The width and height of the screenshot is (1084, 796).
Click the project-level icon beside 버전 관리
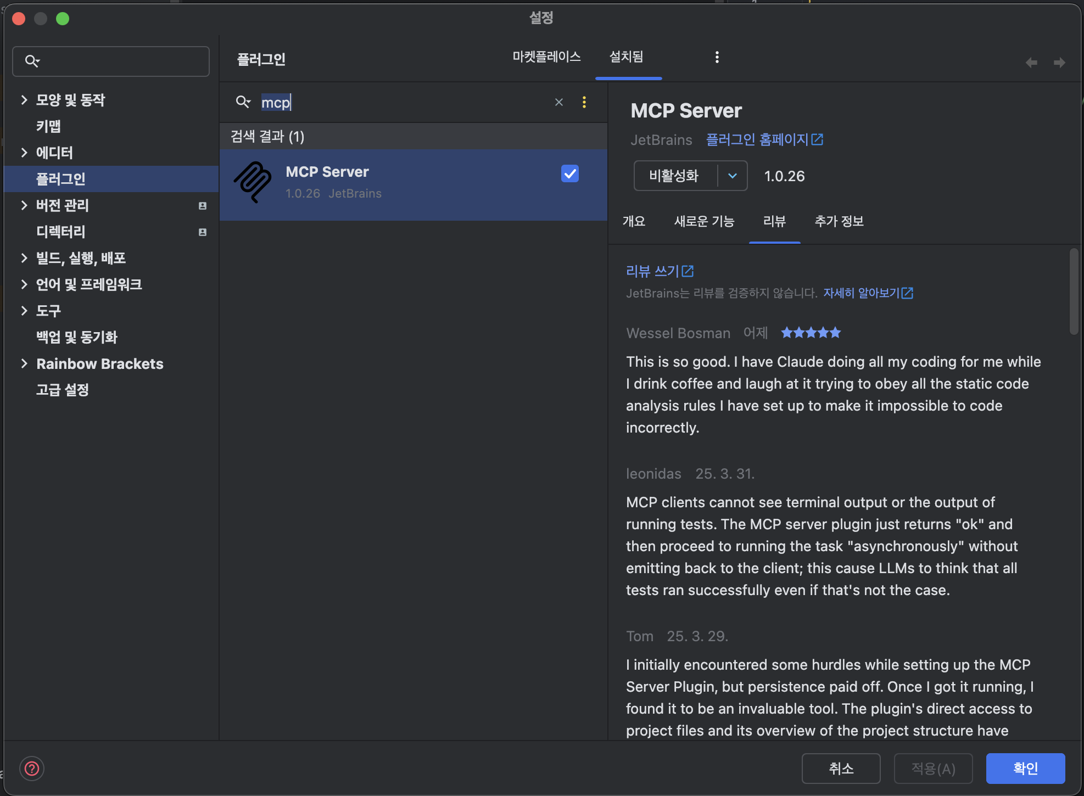(x=203, y=206)
